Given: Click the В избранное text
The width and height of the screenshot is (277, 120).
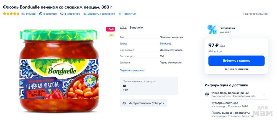Looking at the screenshot, I should tap(72, 14).
